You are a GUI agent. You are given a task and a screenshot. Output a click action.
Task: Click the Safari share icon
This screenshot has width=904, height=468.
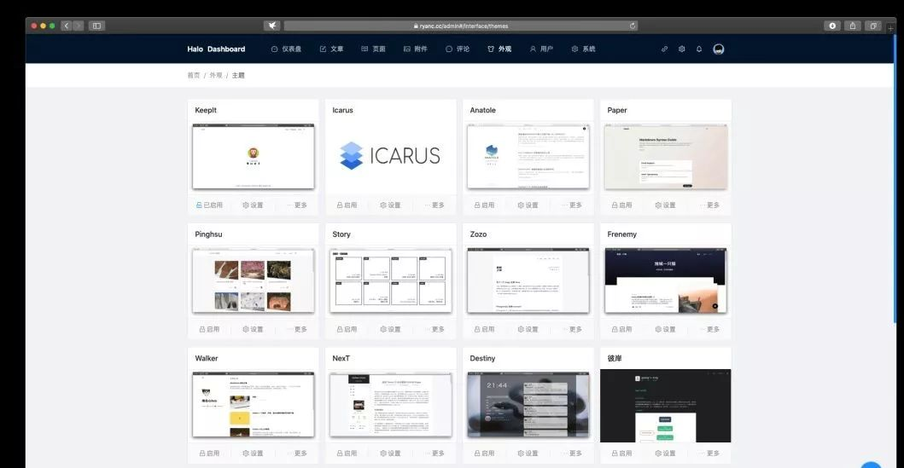point(853,26)
